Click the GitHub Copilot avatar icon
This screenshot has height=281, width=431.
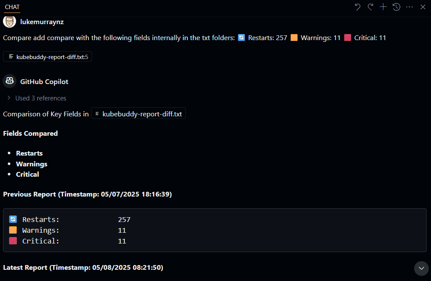[x=10, y=81]
